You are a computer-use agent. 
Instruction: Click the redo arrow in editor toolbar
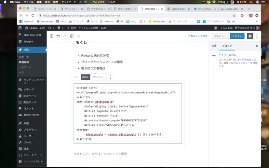(65, 36)
